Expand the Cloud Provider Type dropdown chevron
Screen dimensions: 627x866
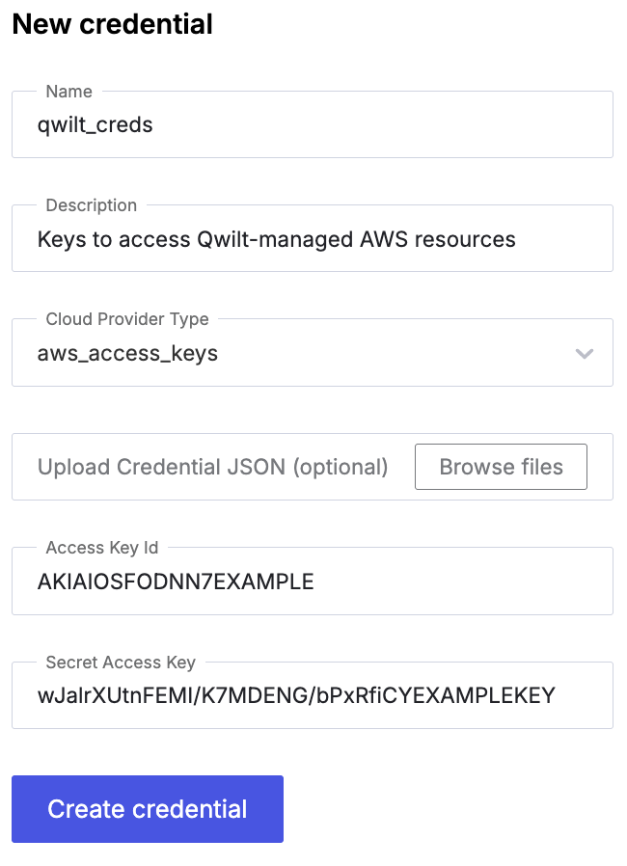[584, 353]
